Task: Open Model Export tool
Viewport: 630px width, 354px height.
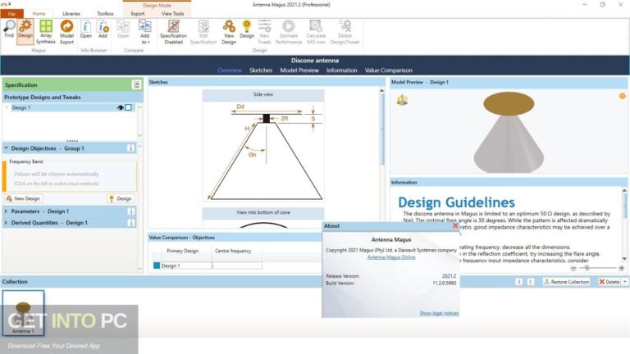Action: pos(66,32)
